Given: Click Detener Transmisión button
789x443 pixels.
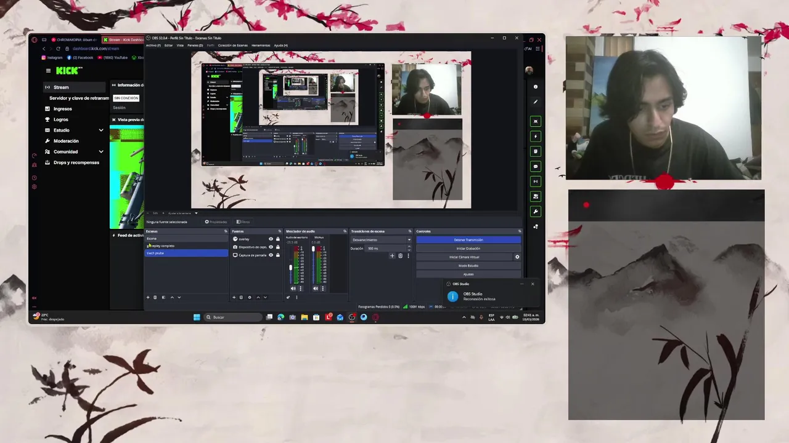Looking at the screenshot, I should click(x=468, y=240).
